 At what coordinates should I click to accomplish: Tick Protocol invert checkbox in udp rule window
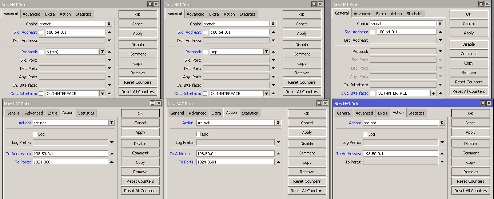pyautogui.click(x=205, y=52)
